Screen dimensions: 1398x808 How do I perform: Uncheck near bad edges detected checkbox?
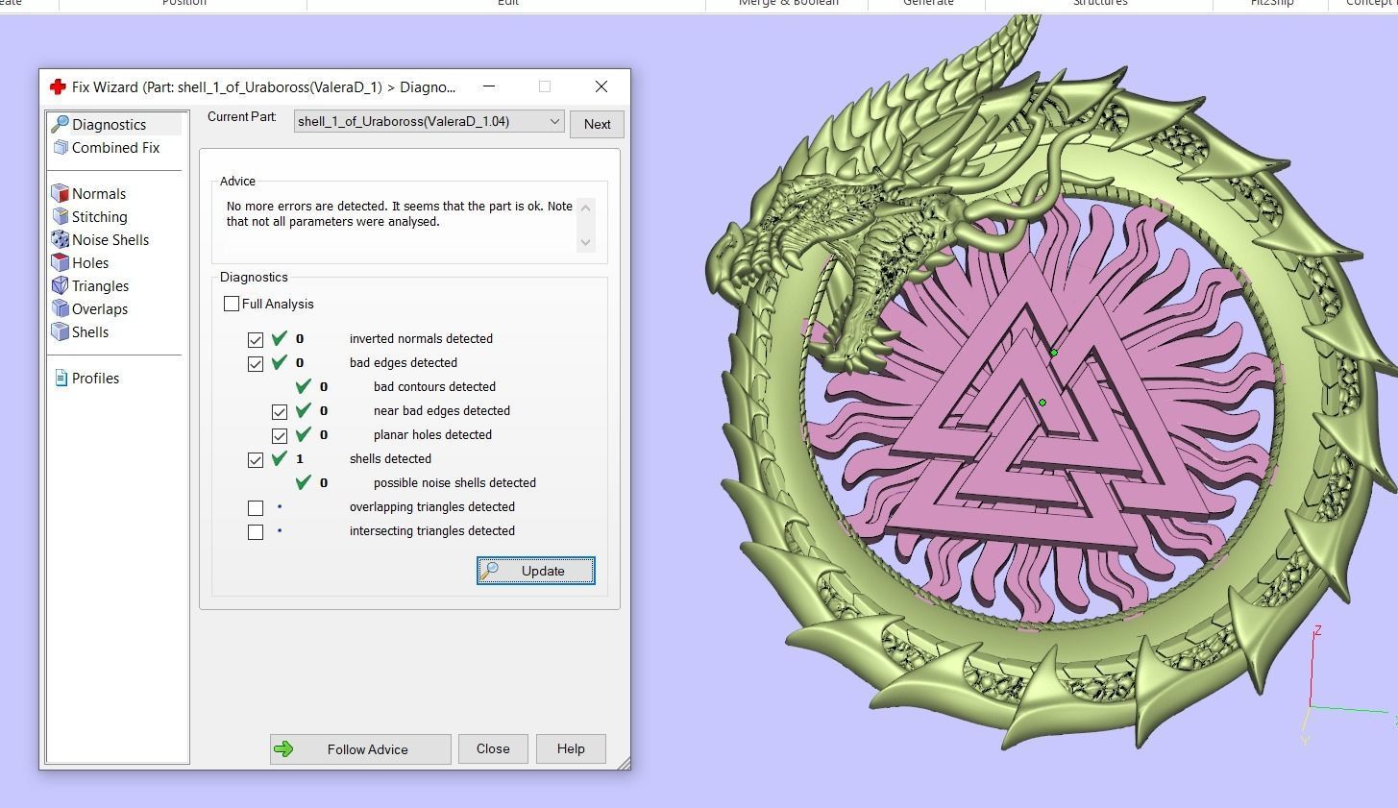point(280,411)
